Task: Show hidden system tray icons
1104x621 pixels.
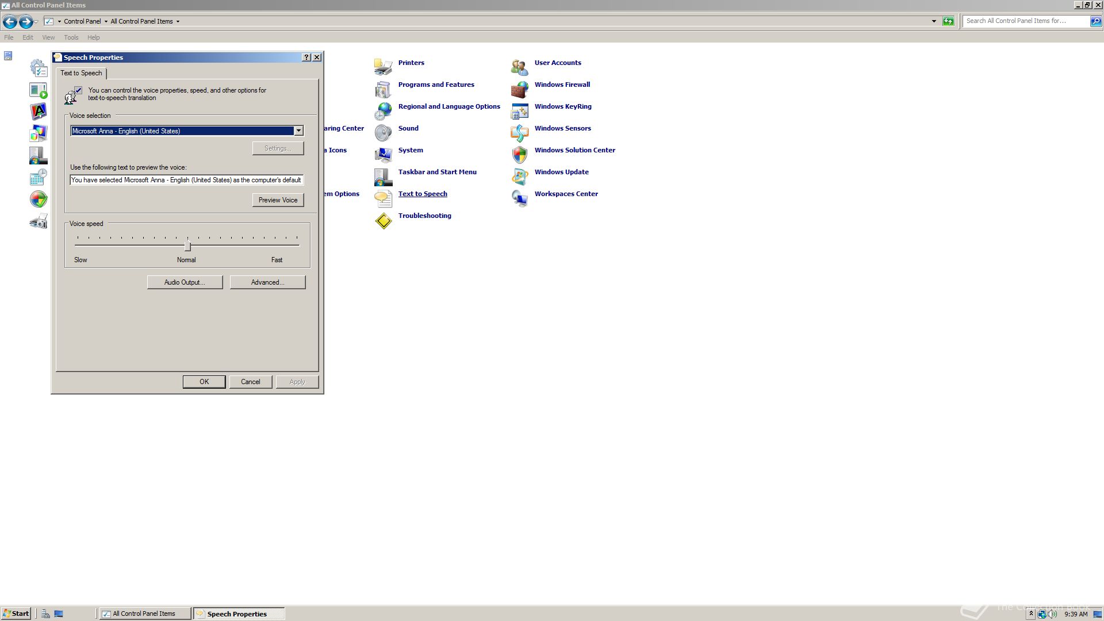Action: pyautogui.click(x=1031, y=614)
